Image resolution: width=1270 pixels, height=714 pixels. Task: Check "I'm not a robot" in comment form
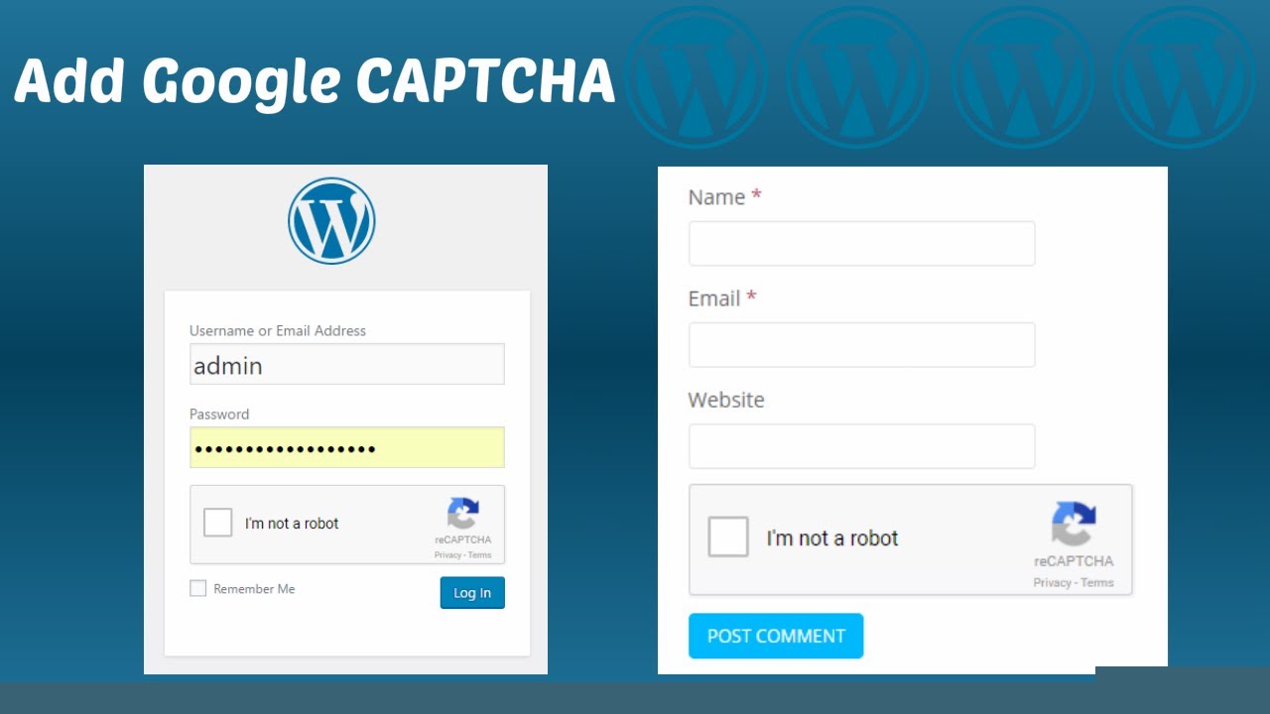pos(728,536)
